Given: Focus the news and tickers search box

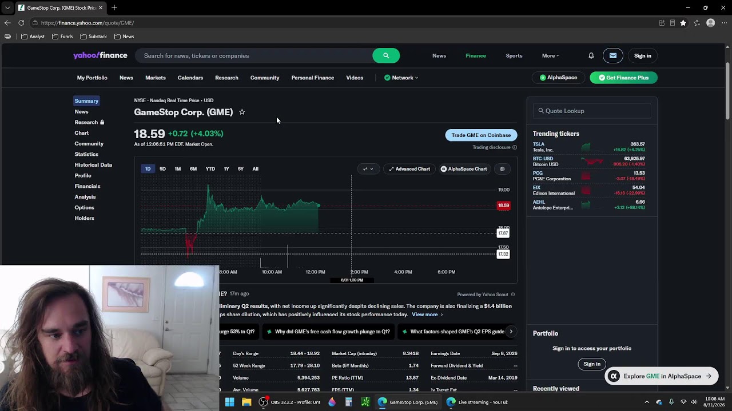Looking at the screenshot, I should pyautogui.click(x=254, y=55).
